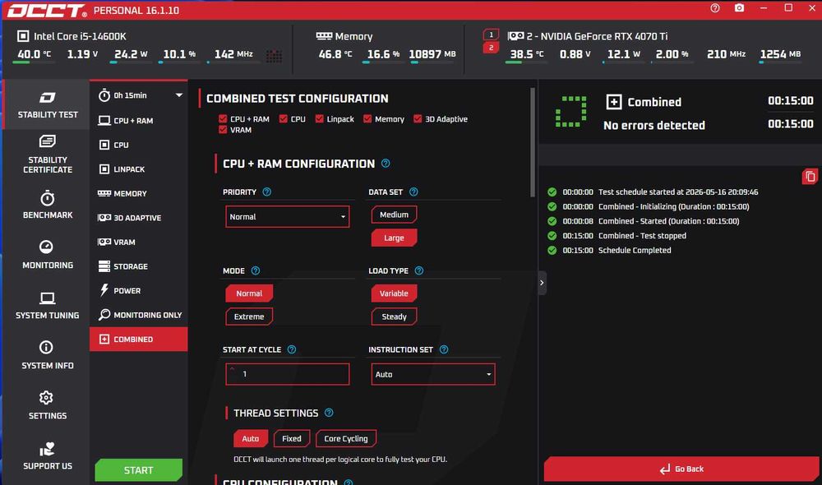Click the Go Back button

coord(681,469)
